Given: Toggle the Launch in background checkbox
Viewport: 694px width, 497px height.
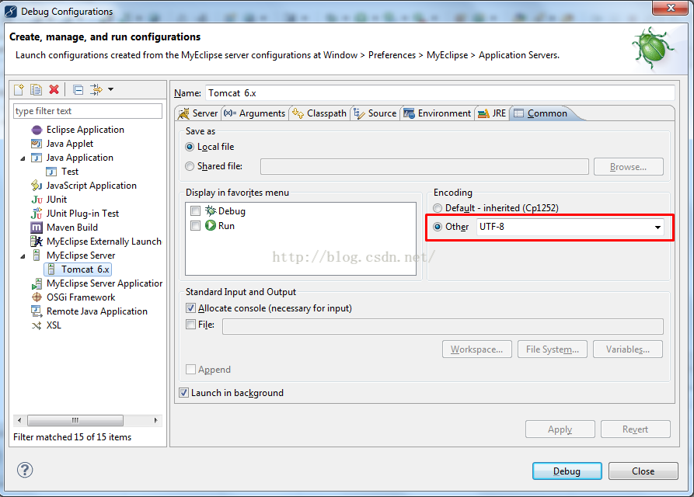Looking at the screenshot, I should (x=183, y=392).
